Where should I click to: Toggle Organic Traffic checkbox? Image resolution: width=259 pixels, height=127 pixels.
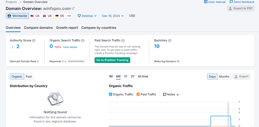pos(110,94)
